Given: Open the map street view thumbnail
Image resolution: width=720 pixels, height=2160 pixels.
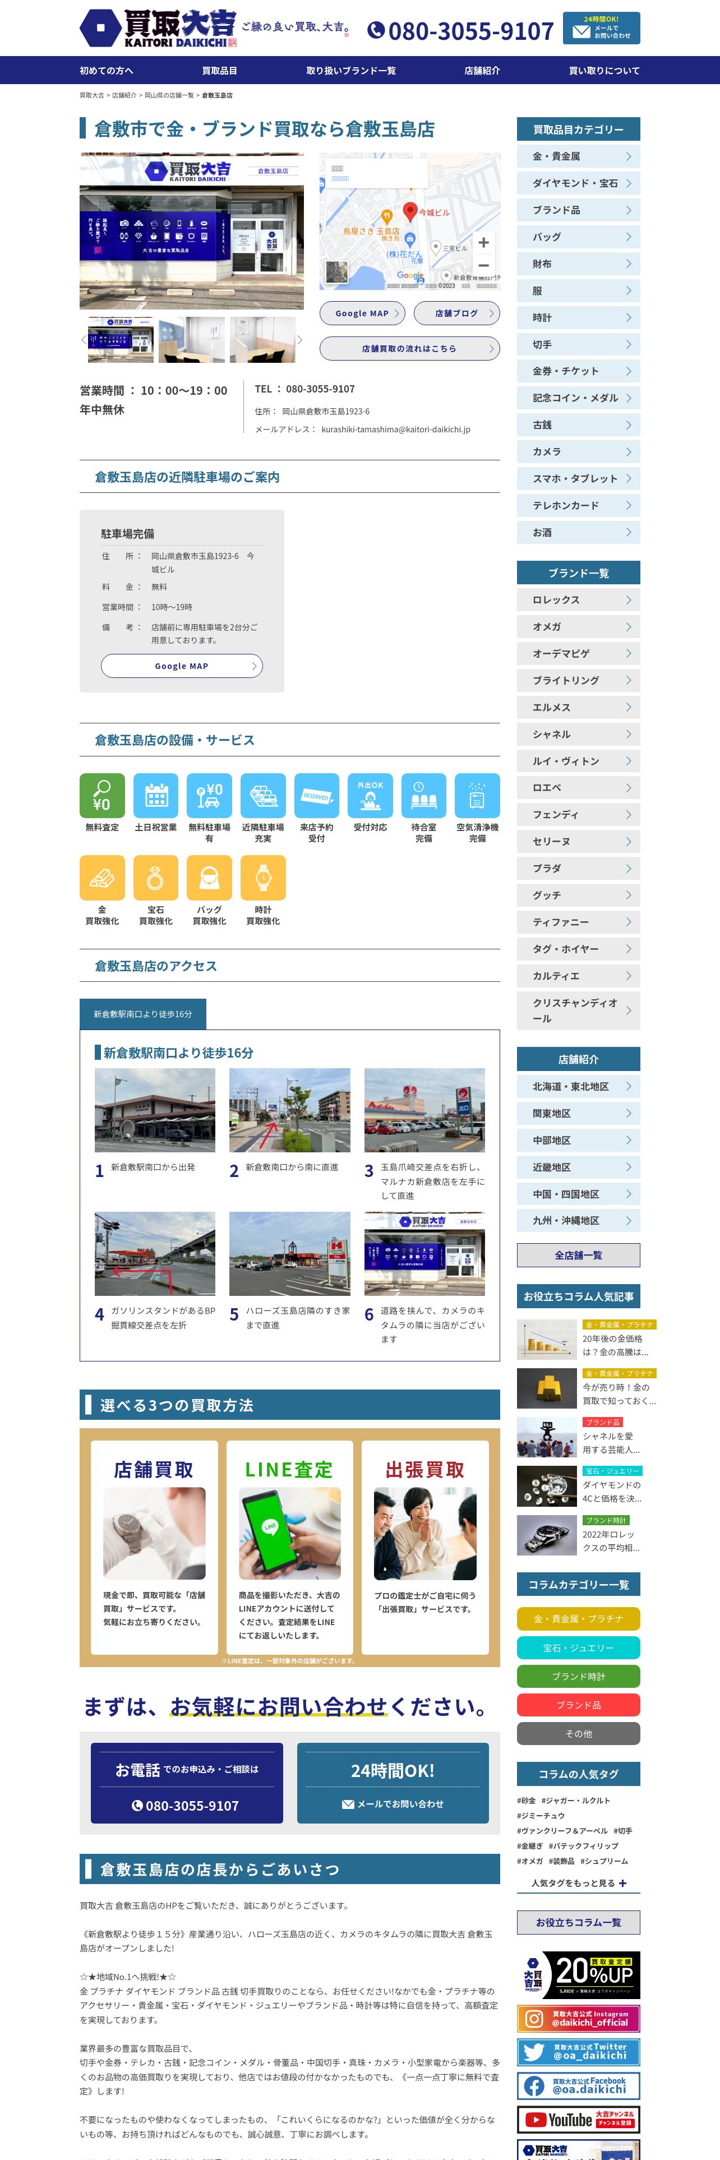Looking at the screenshot, I should pyautogui.click(x=336, y=271).
